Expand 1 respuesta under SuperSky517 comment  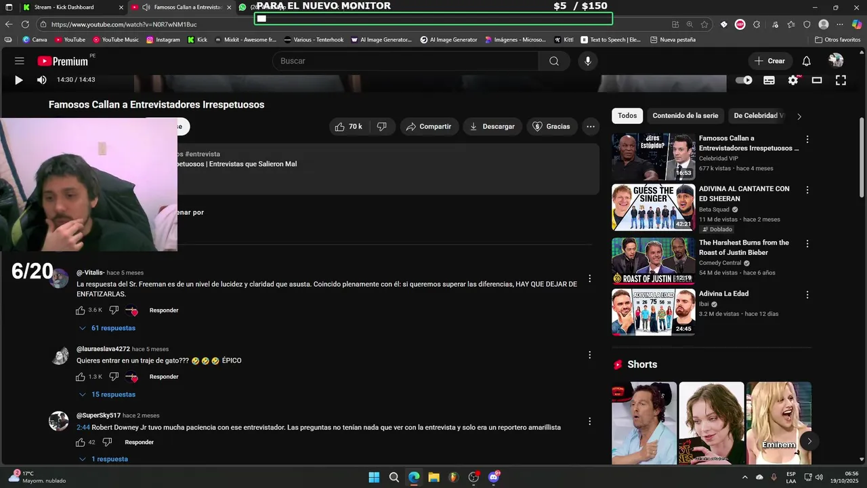coord(103,459)
